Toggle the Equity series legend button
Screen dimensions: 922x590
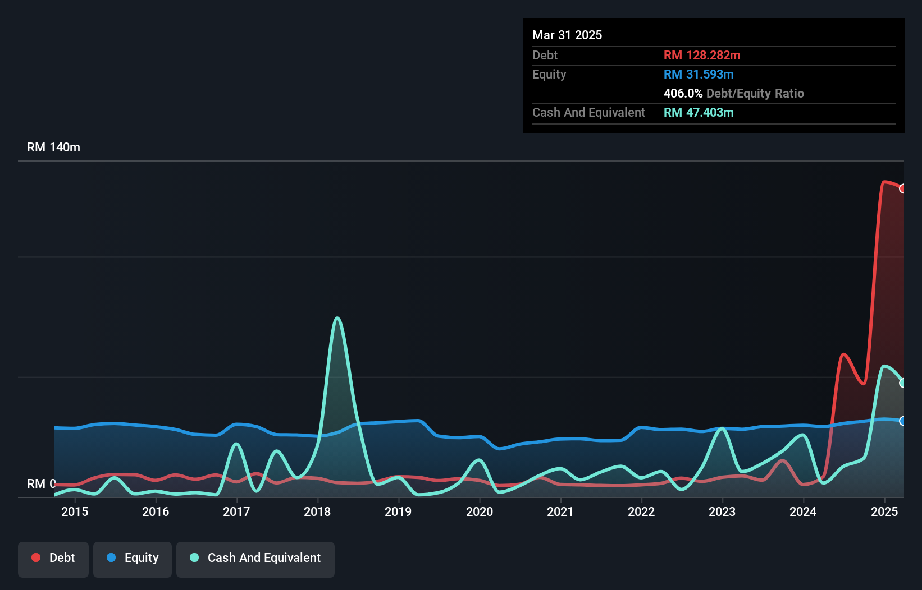click(133, 559)
